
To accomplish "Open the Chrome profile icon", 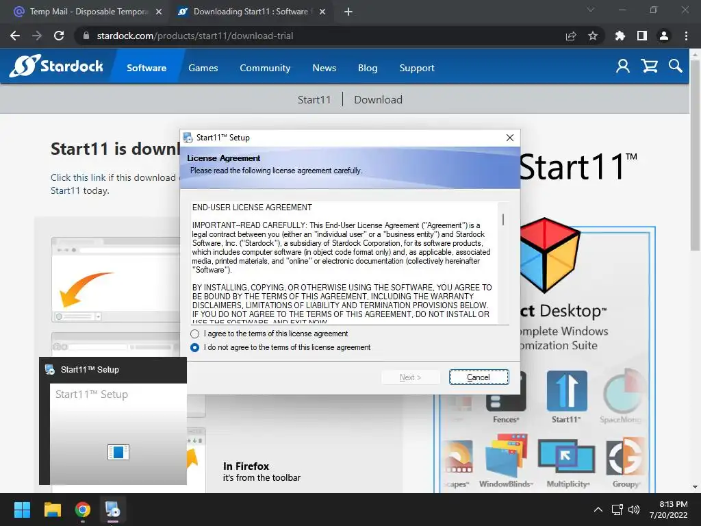I will 664,36.
